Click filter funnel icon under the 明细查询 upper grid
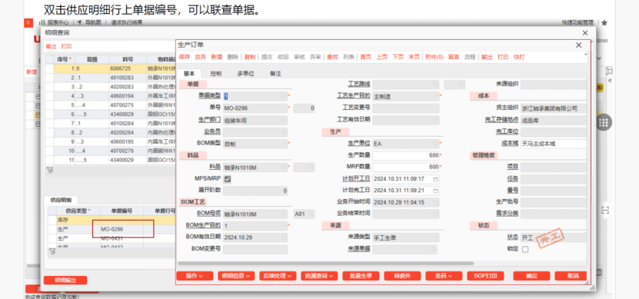The image size is (639, 299). 49,170
